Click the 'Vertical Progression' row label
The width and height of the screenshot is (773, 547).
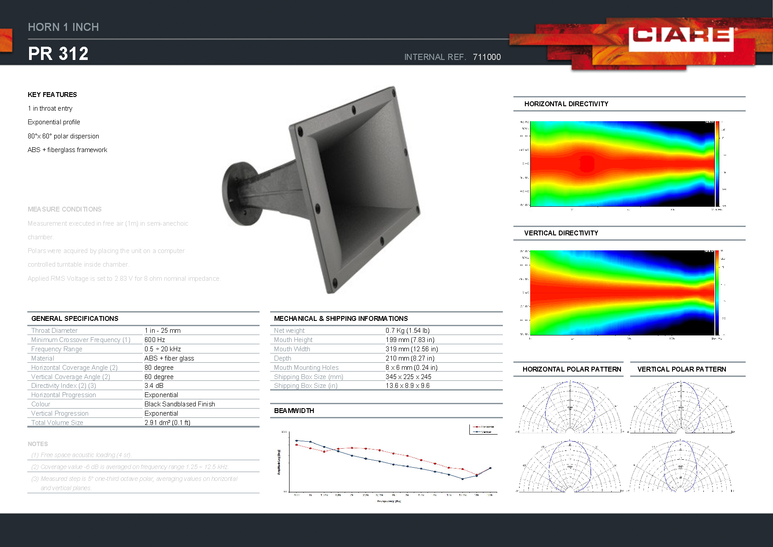click(x=60, y=413)
